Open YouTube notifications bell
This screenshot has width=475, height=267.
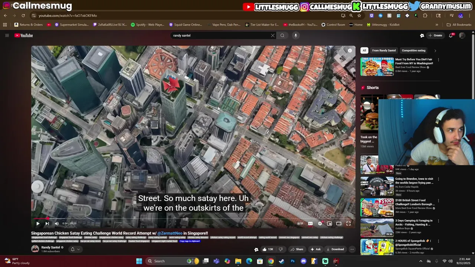(451, 36)
